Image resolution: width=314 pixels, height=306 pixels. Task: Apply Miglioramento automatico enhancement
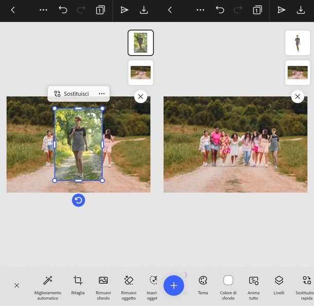click(48, 287)
